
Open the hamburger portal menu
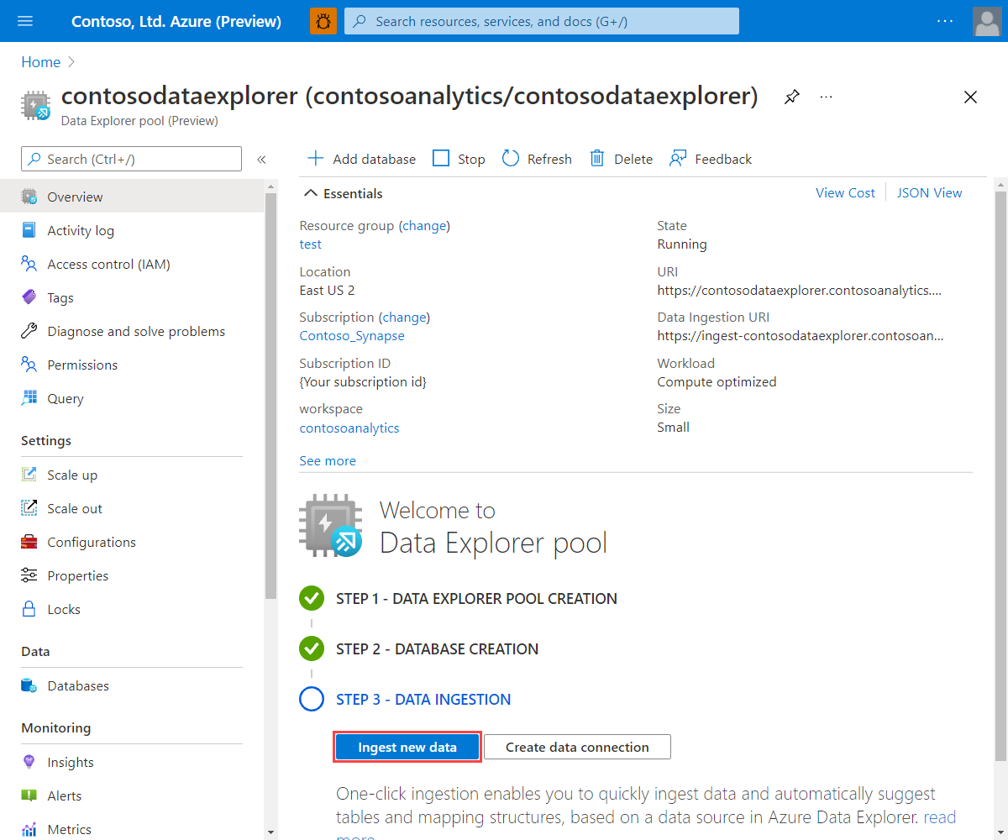click(25, 21)
